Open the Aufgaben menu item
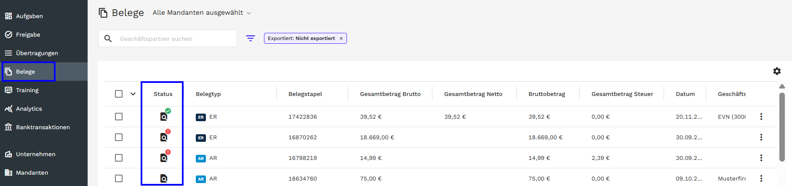Image resolution: width=792 pixels, height=186 pixels. (29, 16)
